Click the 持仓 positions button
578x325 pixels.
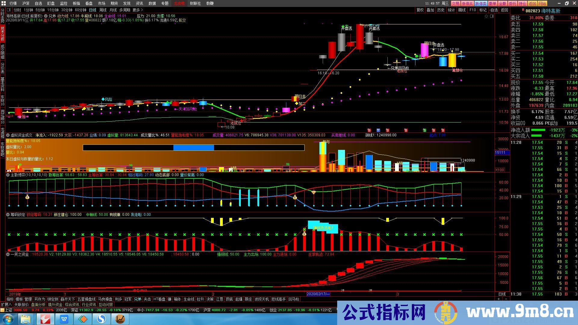coord(522,3)
